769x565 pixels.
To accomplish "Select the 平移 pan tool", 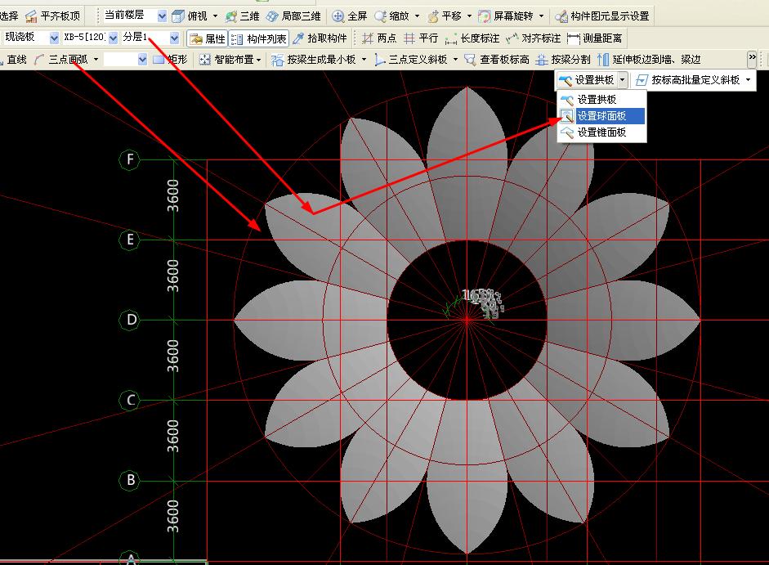I will point(445,16).
